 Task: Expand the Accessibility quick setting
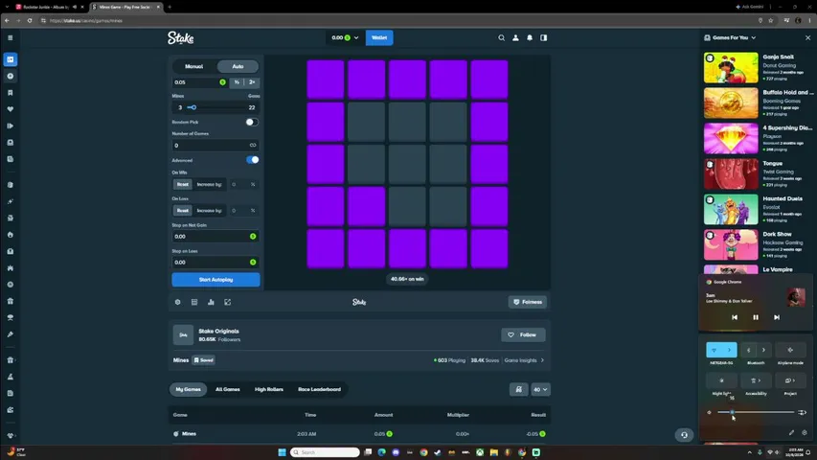tap(756, 380)
